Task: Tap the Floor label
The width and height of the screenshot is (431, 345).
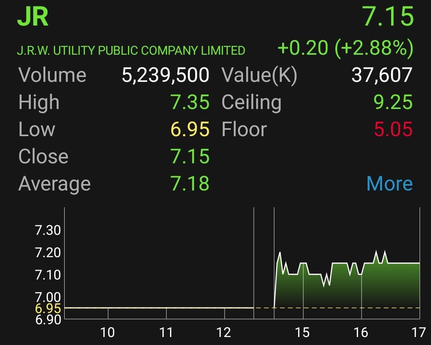Action: (x=244, y=129)
